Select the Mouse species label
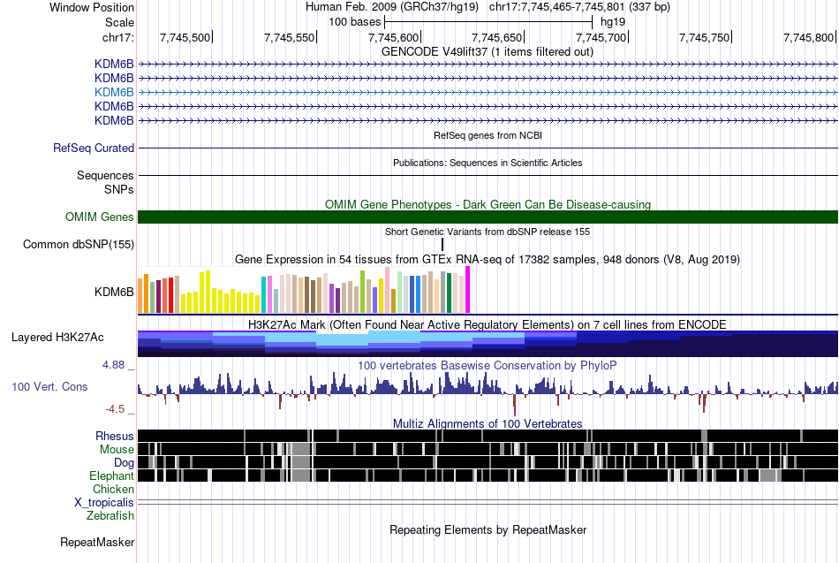839x563 pixels. [117, 450]
